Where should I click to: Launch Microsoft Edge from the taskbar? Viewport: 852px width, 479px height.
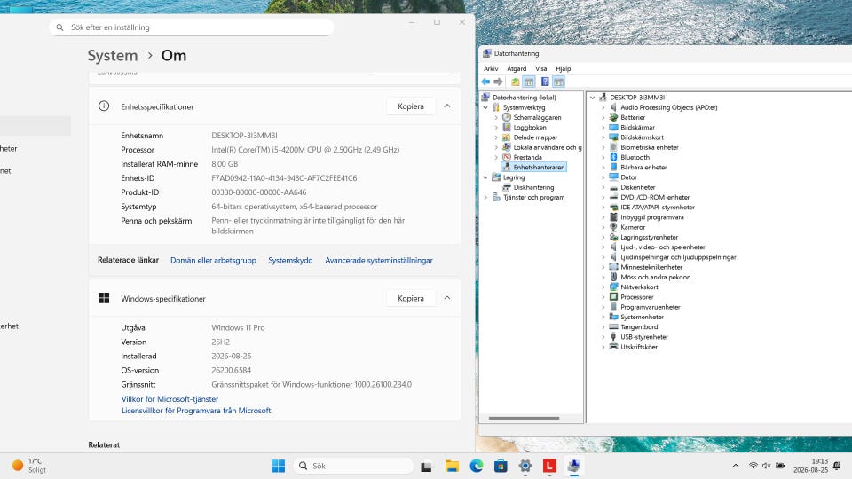476,466
